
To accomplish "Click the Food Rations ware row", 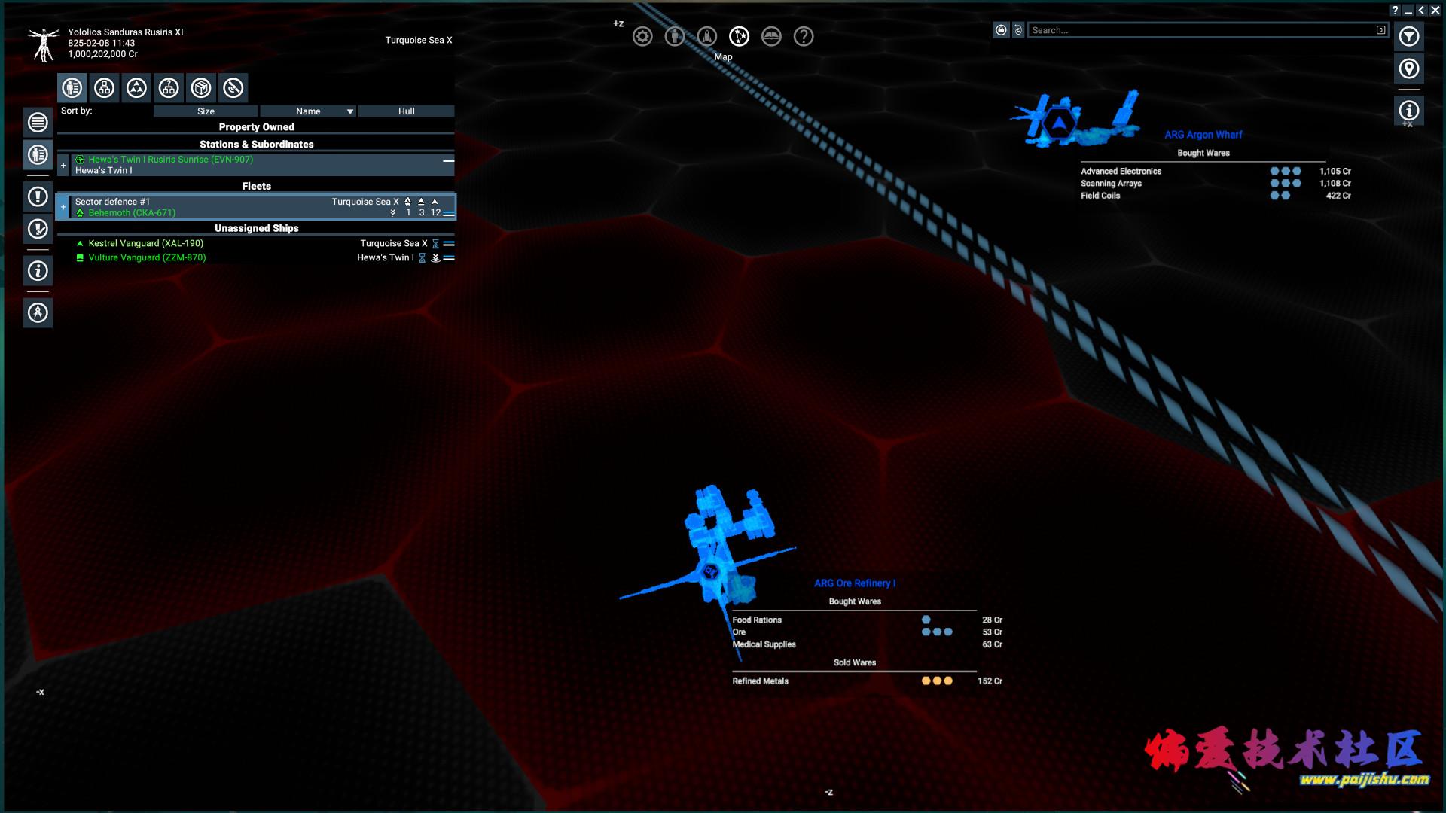I will [867, 620].
